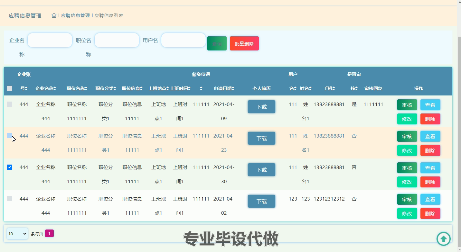Check the row dated 2021-04-02
Image resolution: width=461 pixels, height=252 pixels.
(x=10, y=199)
